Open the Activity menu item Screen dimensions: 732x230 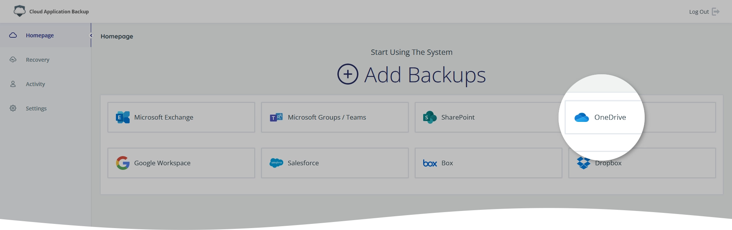coord(45,84)
